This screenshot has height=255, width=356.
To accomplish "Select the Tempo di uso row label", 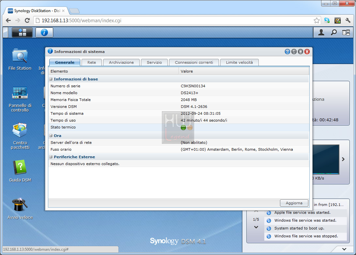I will [63, 120].
